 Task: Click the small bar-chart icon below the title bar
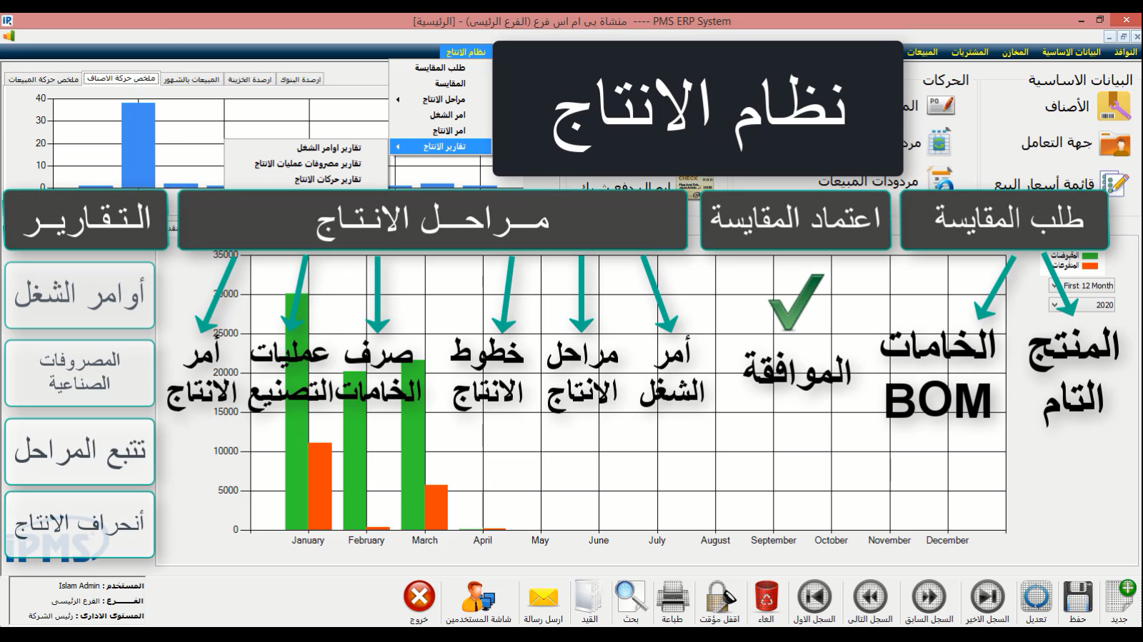pos(8,36)
